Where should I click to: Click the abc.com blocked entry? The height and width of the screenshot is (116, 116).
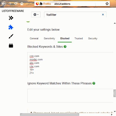click(34, 63)
